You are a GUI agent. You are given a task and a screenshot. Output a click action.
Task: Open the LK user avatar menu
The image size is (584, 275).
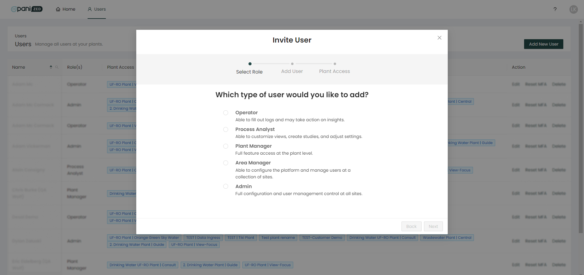tap(573, 9)
